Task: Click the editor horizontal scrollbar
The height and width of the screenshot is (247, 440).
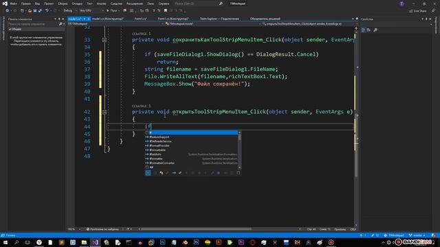Action: (x=197, y=229)
